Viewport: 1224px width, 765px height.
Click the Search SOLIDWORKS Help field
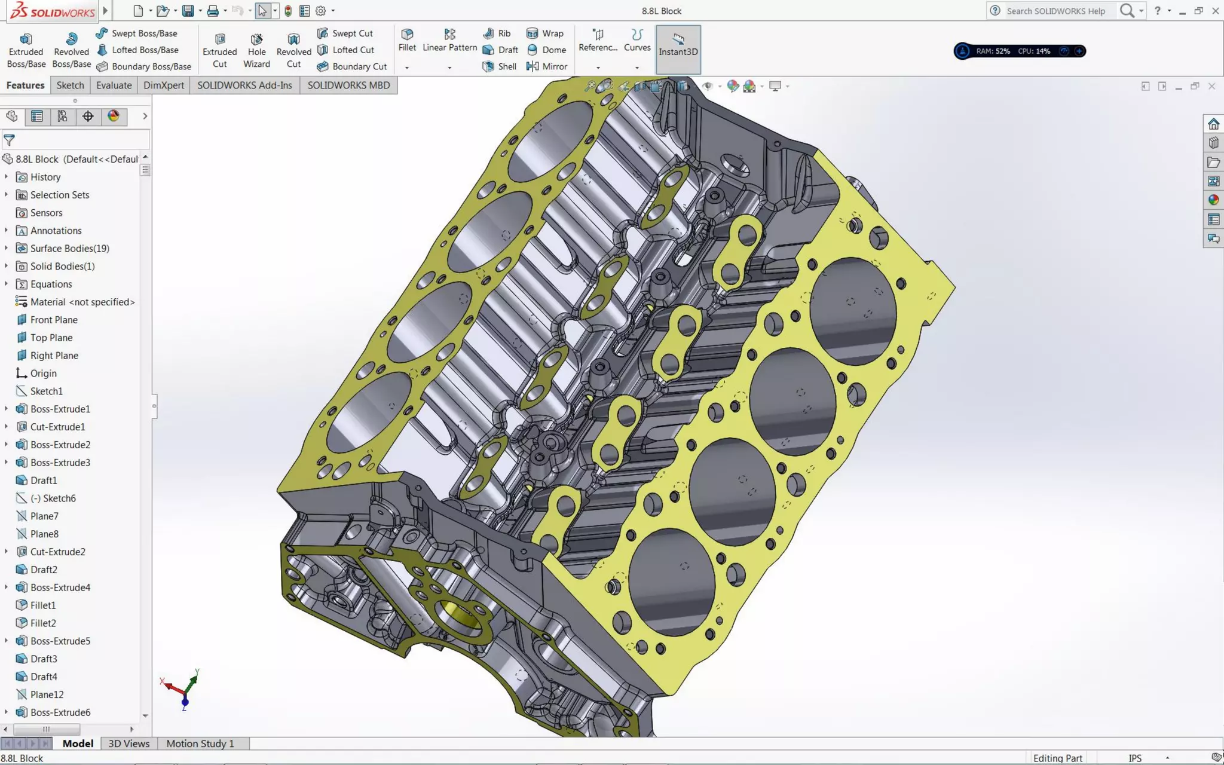point(1055,11)
